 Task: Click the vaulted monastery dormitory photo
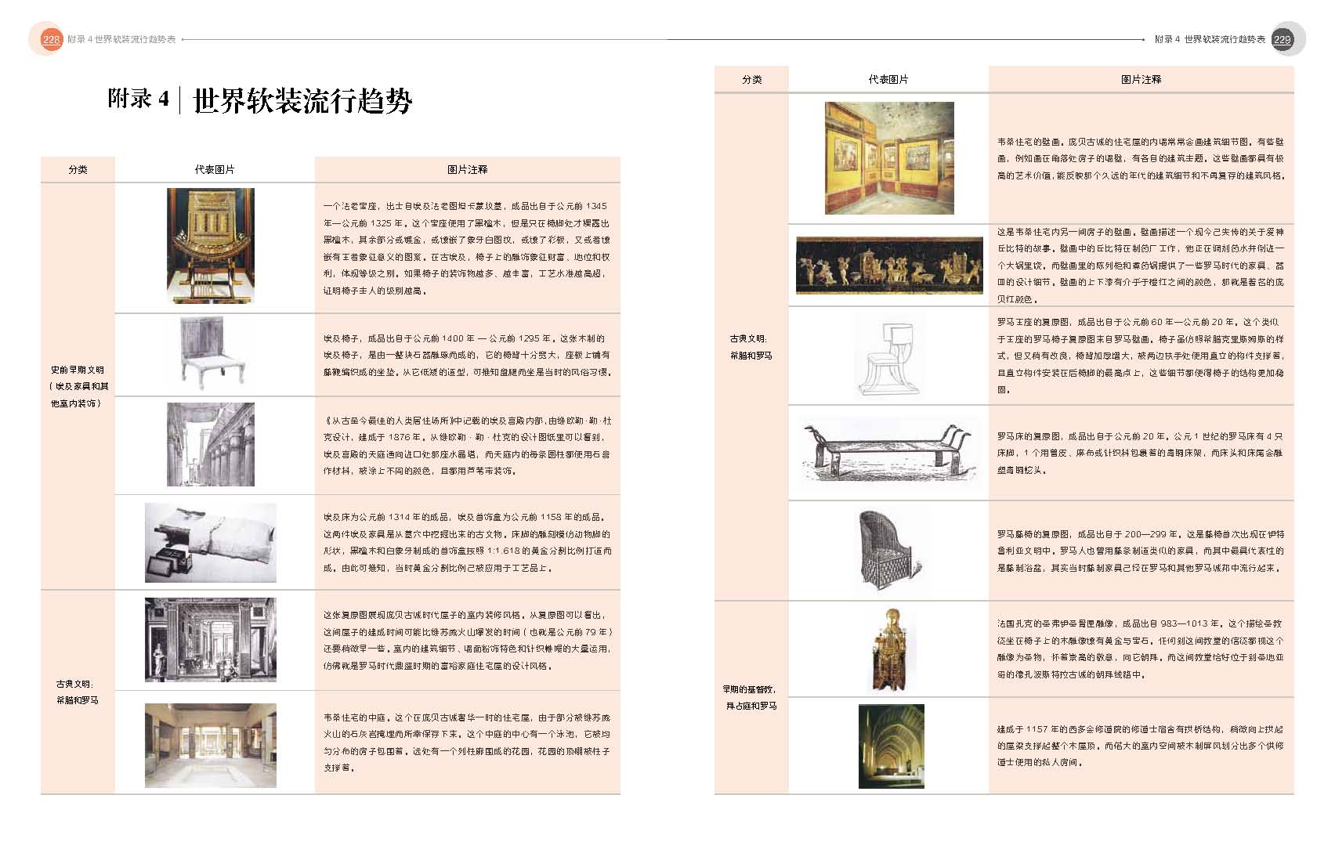[891, 746]
